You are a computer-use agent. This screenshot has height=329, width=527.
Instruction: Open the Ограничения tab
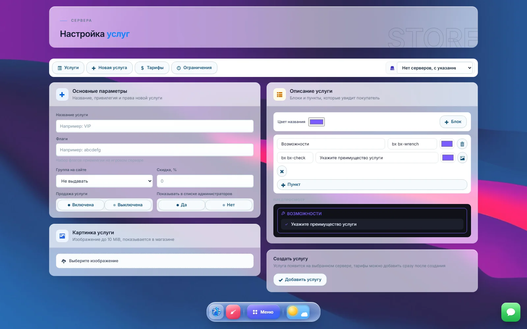[194, 68]
